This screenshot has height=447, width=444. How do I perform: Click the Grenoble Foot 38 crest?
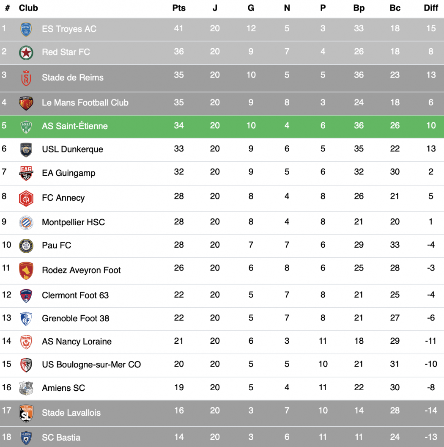26,318
